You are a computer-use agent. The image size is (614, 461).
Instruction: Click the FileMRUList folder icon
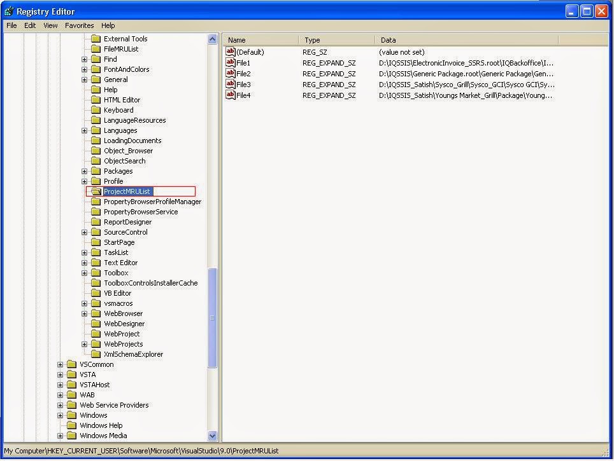96,49
